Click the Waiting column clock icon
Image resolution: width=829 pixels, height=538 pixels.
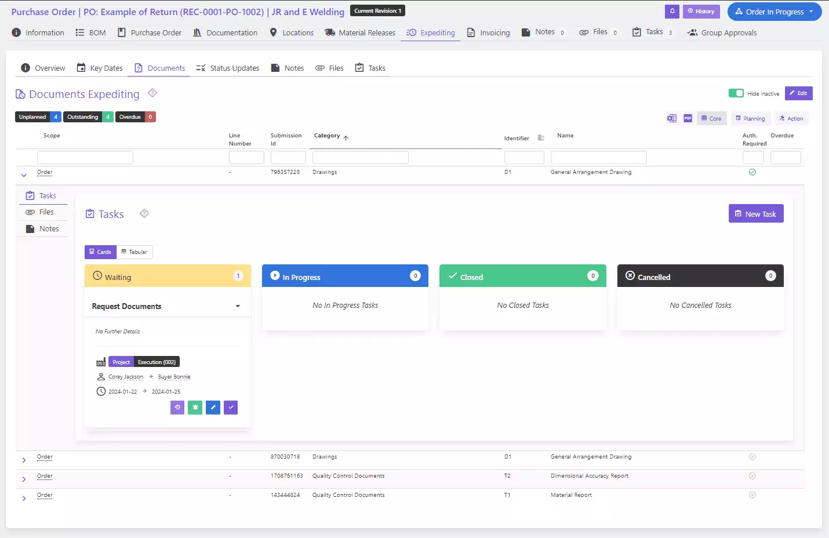(x=97, y=276)
